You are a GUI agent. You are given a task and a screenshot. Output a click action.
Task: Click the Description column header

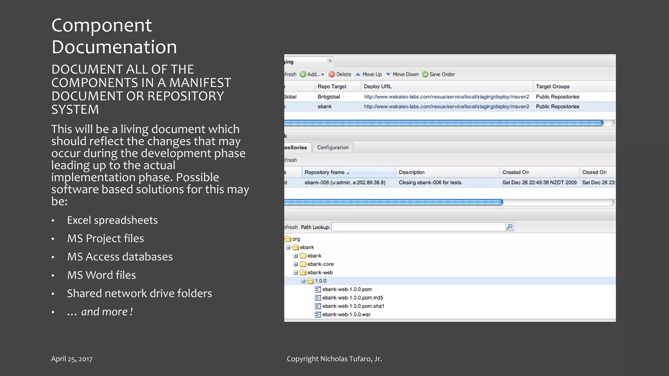click(x=448, y=172)
